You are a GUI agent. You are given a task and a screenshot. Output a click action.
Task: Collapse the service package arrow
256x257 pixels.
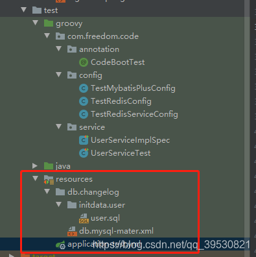[59, 127]
